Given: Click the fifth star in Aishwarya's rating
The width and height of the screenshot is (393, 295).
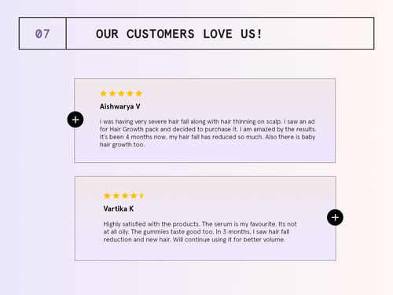Looking at the screenshot, I should [x=139, y=94].
